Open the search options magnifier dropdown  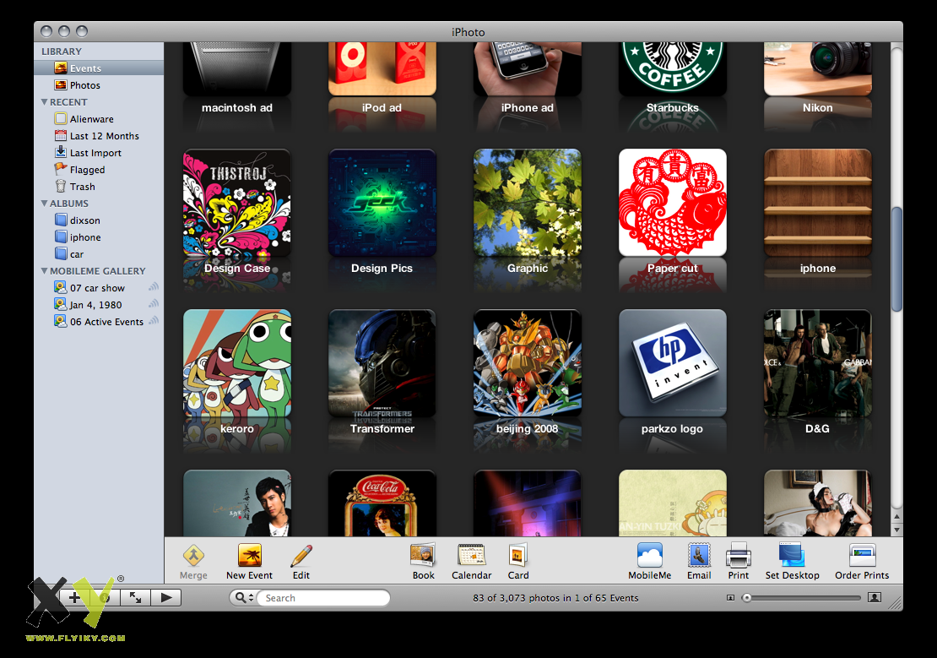point(244,597)
